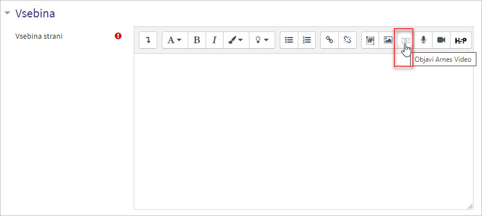482x216 pixels.
Task: Insert H5P content
Action: tap(461, 40)
